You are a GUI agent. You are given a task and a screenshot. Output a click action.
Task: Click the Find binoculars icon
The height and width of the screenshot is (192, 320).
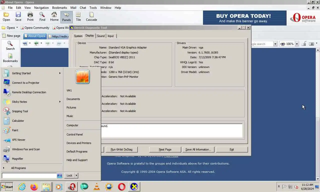coord(42,16)
